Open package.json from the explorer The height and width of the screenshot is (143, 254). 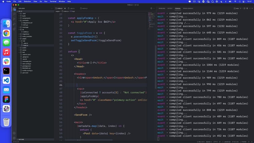tap(27, 66)
